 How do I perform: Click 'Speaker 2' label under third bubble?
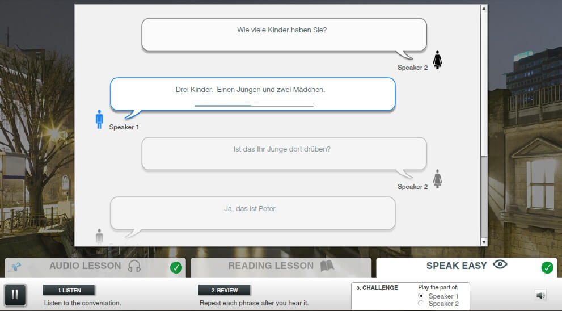point(412,187)
